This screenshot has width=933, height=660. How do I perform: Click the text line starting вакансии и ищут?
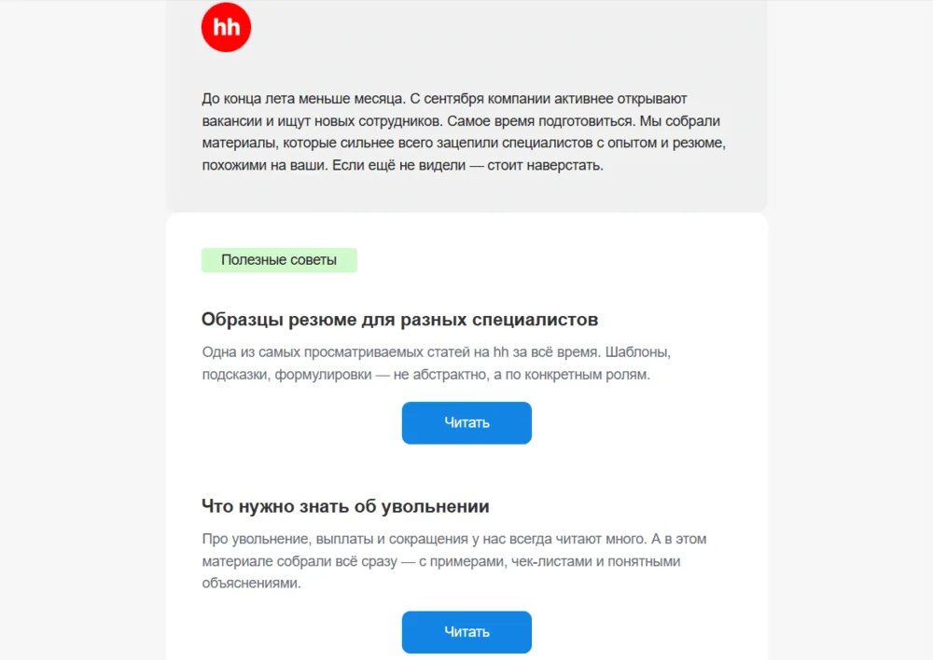(461, 121)
